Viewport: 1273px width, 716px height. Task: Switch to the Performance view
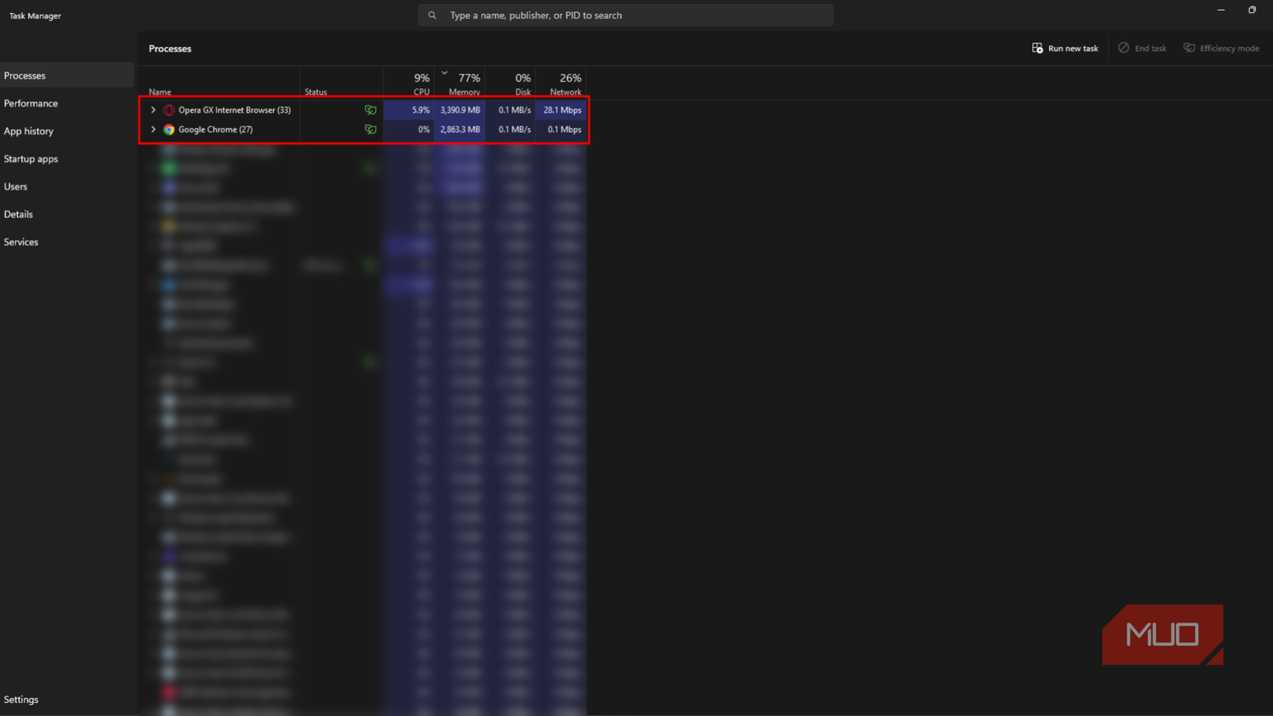coord(31,103)
